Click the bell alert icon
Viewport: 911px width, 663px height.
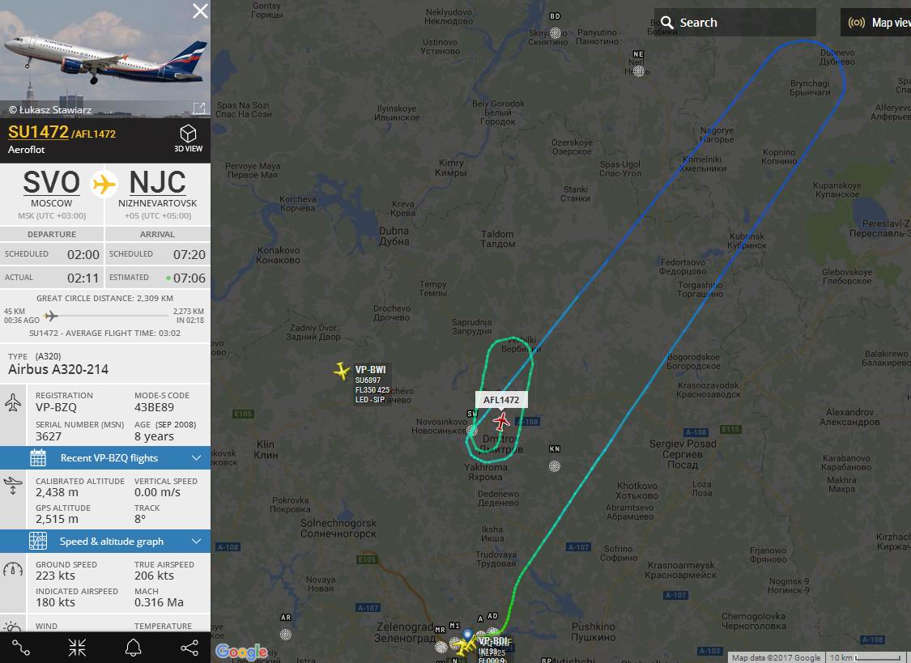point(133,648)
